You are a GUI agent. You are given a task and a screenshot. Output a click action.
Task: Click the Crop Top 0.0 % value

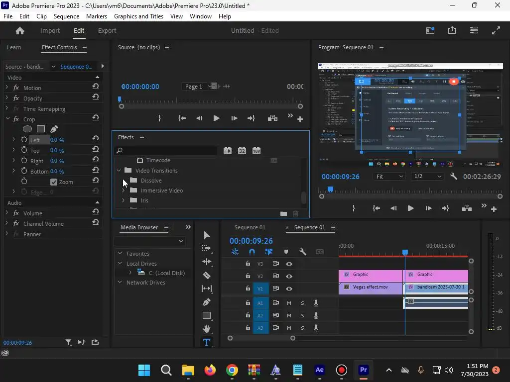coord(57,150)
